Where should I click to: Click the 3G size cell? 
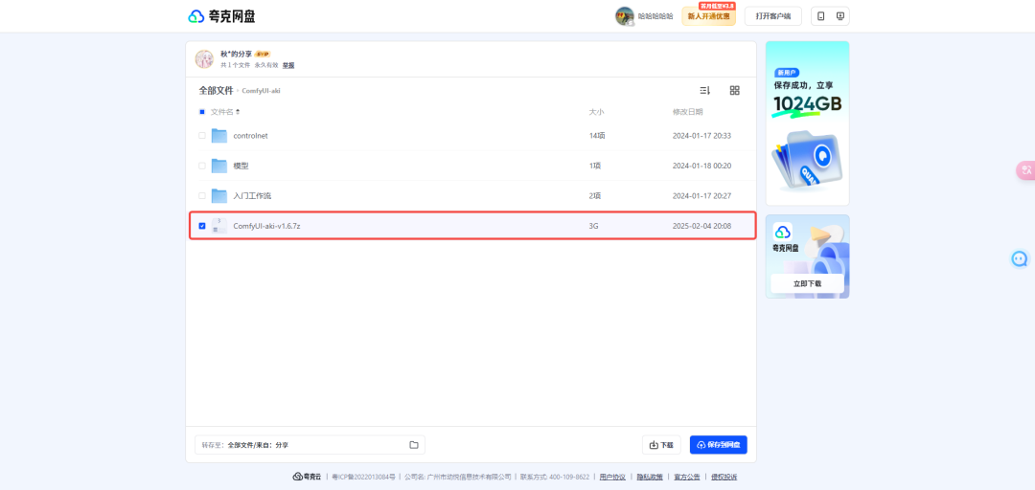pos(593,226)
